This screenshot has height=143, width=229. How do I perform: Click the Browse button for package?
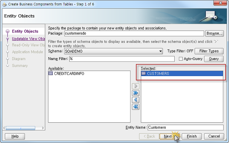(214, 33)
